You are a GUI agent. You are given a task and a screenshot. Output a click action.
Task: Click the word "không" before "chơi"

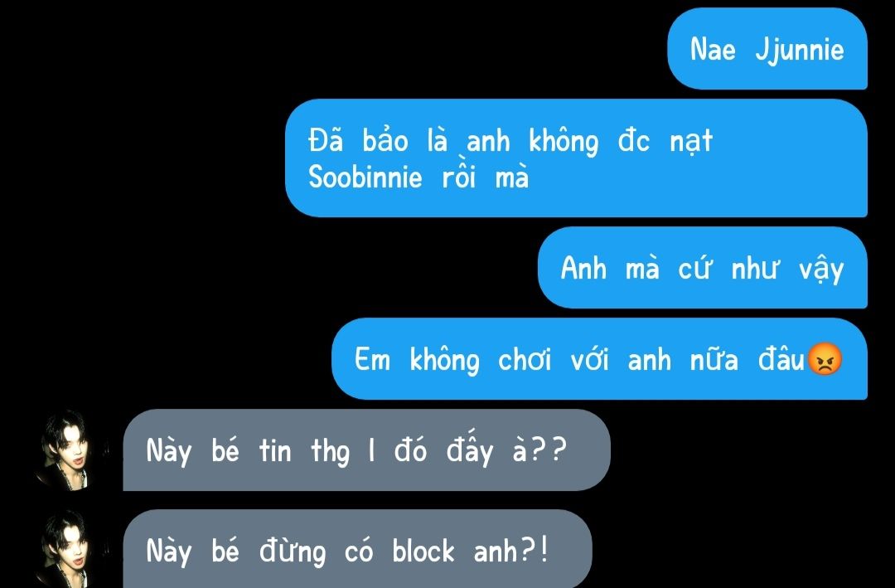tap(445, 361)
